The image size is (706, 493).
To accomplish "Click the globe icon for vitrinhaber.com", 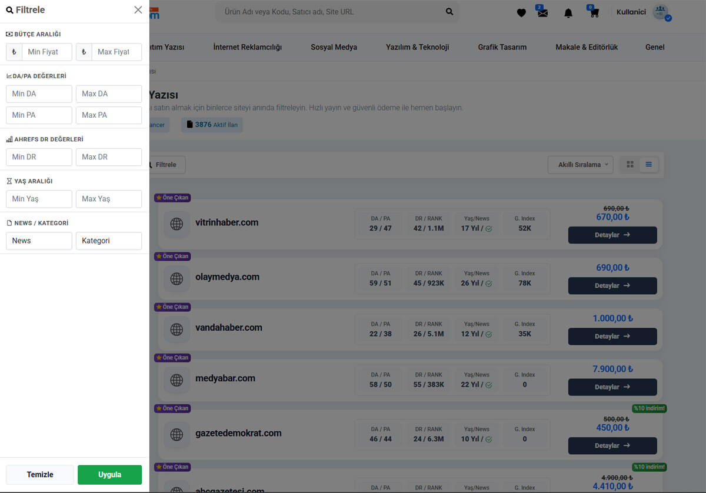I will pyautogui.click(x=176, y=224).
